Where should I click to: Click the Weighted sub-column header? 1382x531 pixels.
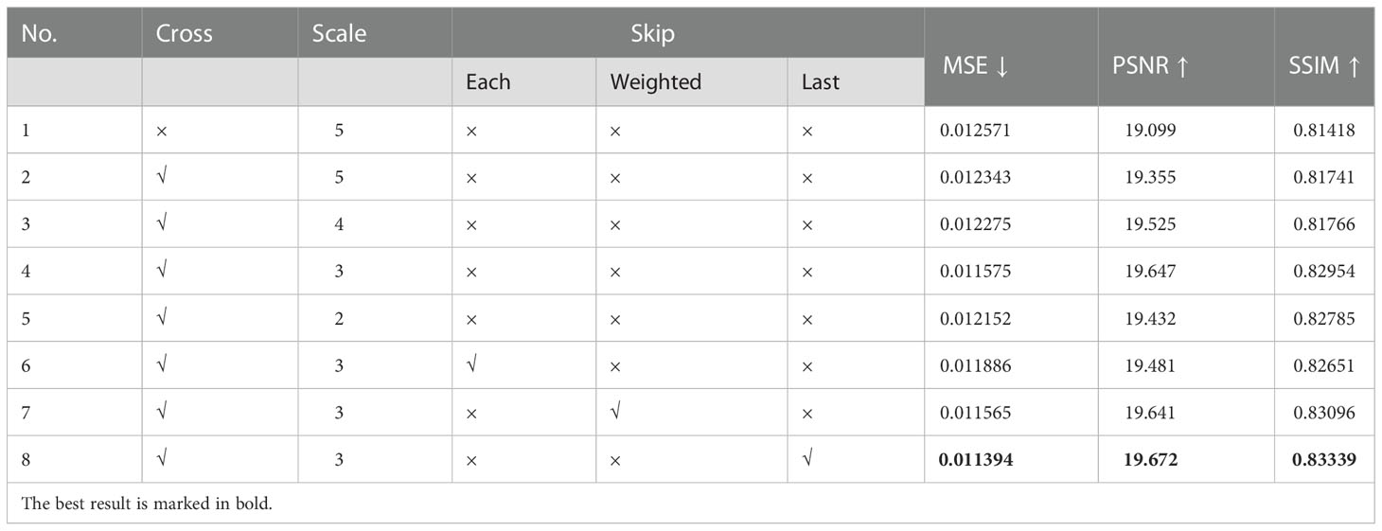click(655, 82)
